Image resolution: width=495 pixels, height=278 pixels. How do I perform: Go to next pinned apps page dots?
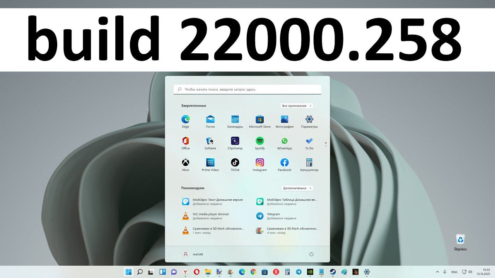[326, 144]
